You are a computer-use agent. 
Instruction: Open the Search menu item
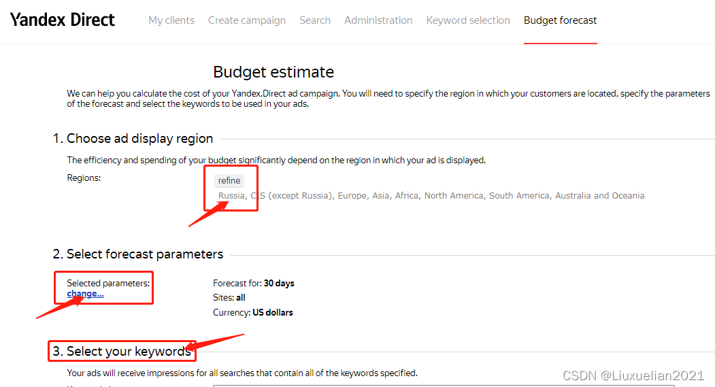pyautogui.click(x=314, y=20)
